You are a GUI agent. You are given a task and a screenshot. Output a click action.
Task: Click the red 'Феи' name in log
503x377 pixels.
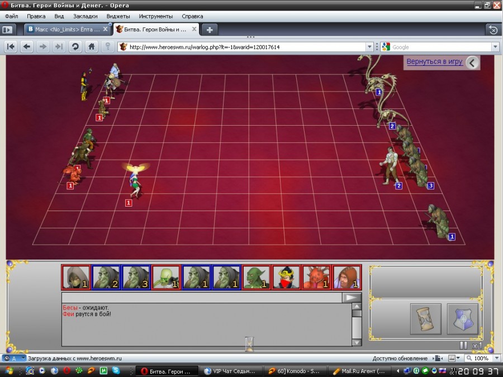point(68,314)
